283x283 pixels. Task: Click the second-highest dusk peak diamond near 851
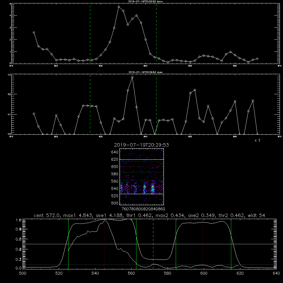(195, 90)
